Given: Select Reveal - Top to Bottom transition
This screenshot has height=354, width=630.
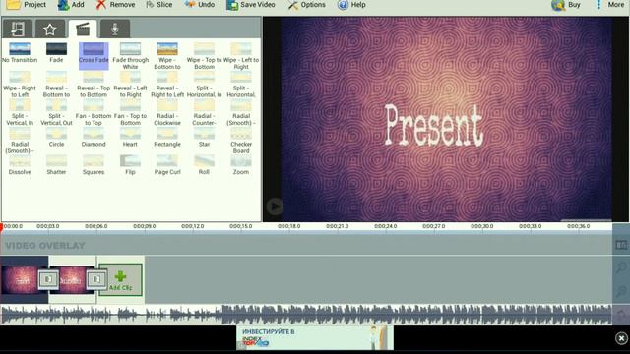Looking at the screenshot, I should [x=94, y=85].
